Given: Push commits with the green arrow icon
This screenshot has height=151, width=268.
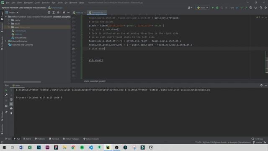Looking at the screenshot, I should point(246,8).
